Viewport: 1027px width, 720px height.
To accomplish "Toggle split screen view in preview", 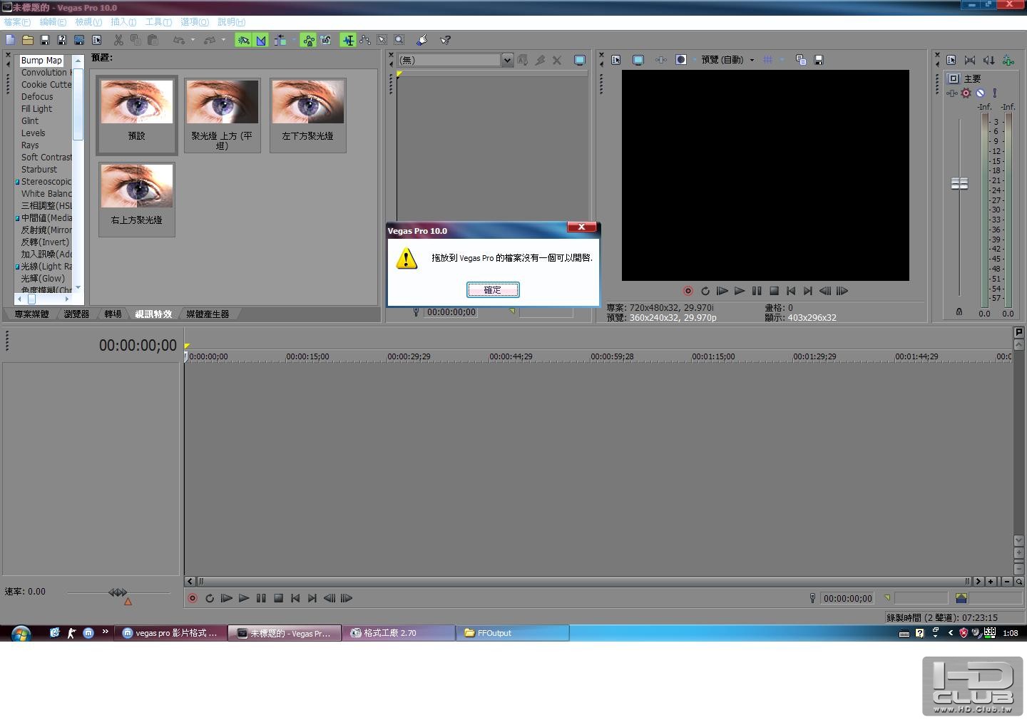I will [x=681, y=60].
